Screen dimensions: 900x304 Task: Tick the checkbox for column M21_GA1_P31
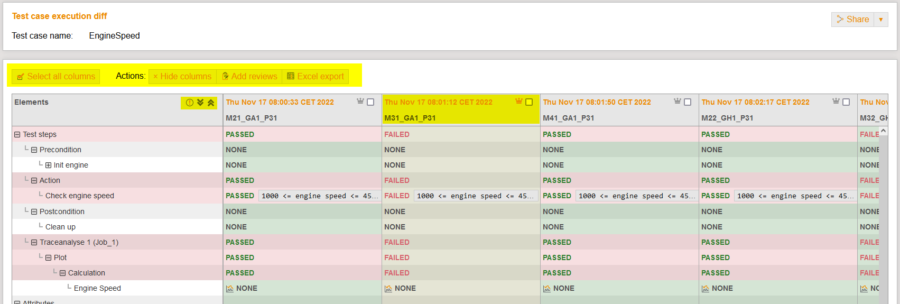[370, 102]
